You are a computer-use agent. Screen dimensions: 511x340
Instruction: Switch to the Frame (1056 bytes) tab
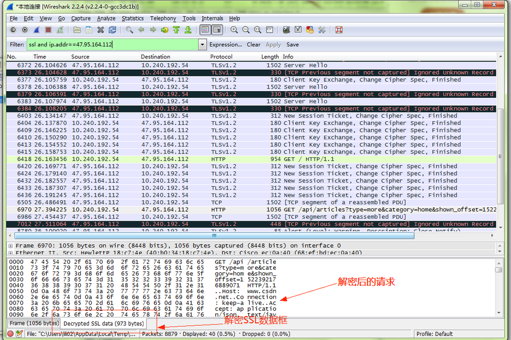coord(34,323)
